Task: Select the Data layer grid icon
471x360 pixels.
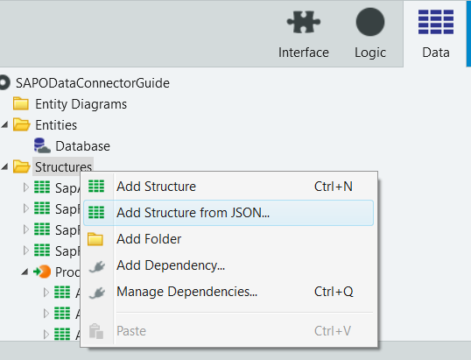Action: click(436, 22)
